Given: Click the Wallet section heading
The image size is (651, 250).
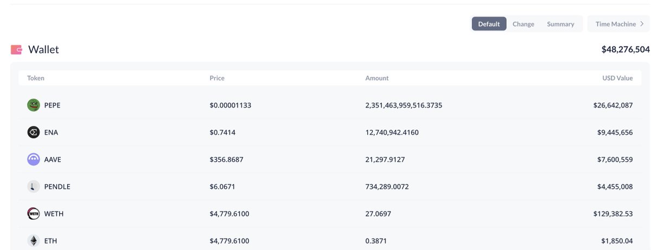Looking at the screenshot, I should pyautogui.click(x=43, y=50).
